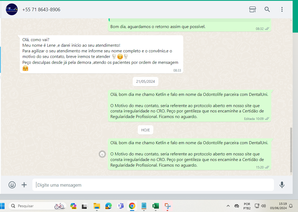Open Snipping Tool from the taskbar
This screenshot has width=298, height=212.
pos(167,206)
